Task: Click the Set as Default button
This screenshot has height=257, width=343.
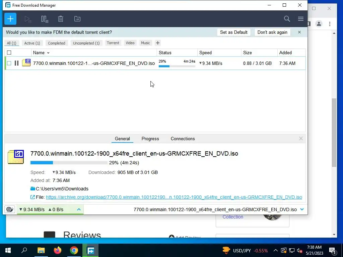Action: (233, 32)
